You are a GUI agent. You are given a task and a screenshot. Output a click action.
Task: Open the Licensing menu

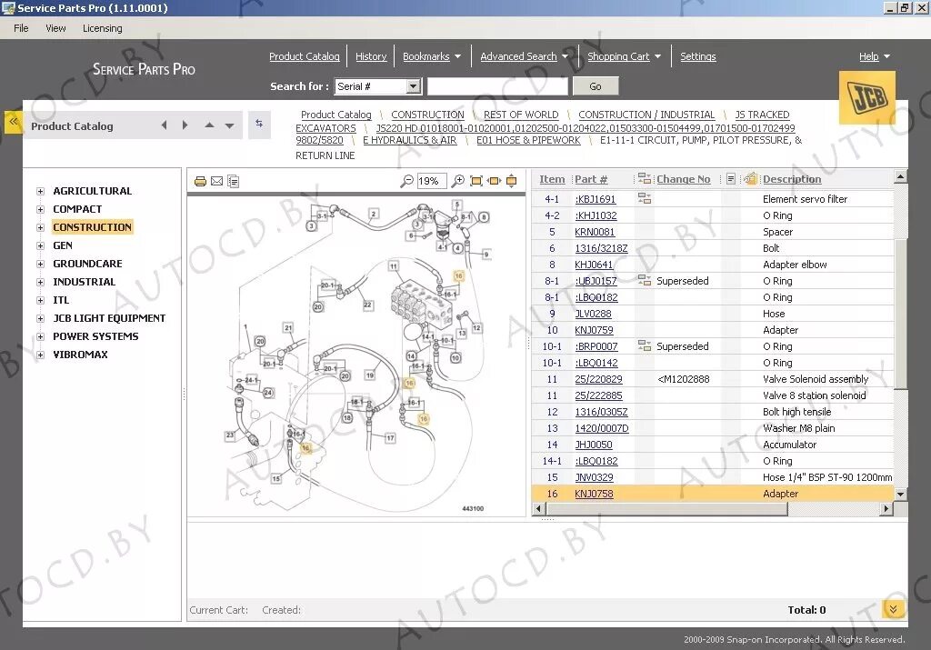coord(102,28)
